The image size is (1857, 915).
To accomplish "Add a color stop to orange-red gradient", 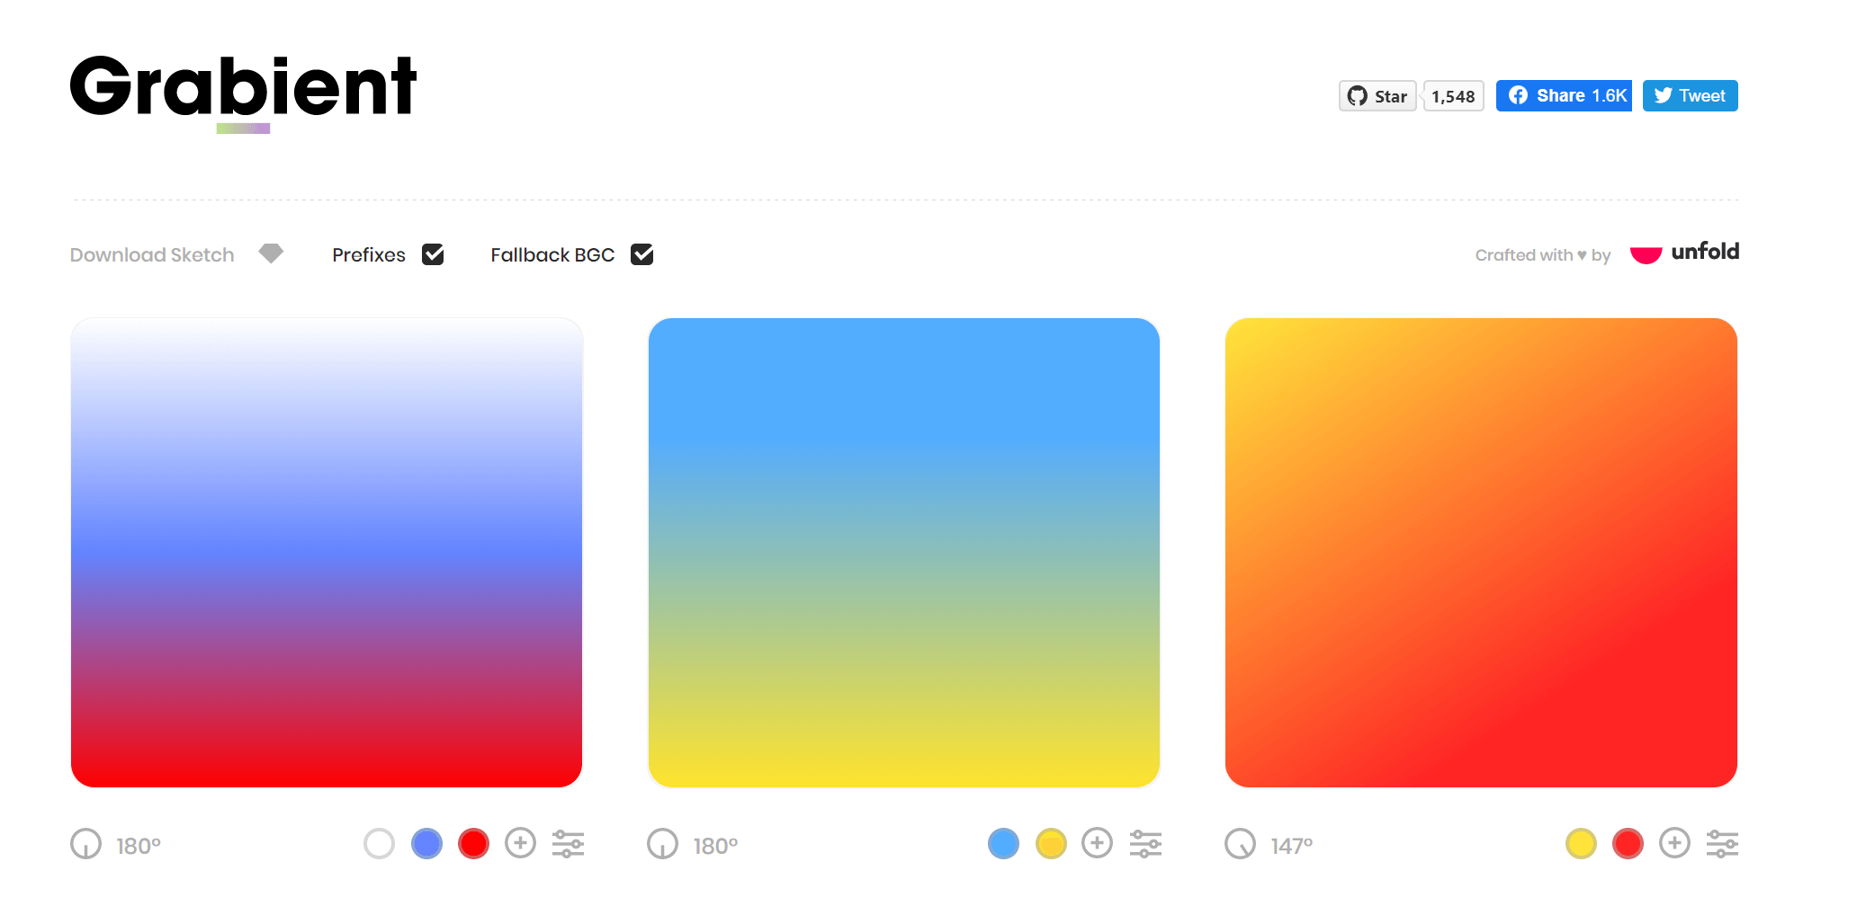I will point(1674,844).
